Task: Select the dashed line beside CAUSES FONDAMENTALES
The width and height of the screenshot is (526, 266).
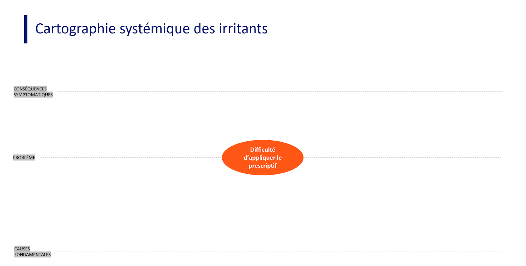Action: point(279,252)
